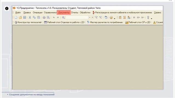This screenshot has height=98, width=175.
Task: Open the Обработки menu
Action: [x=85, y=13]
